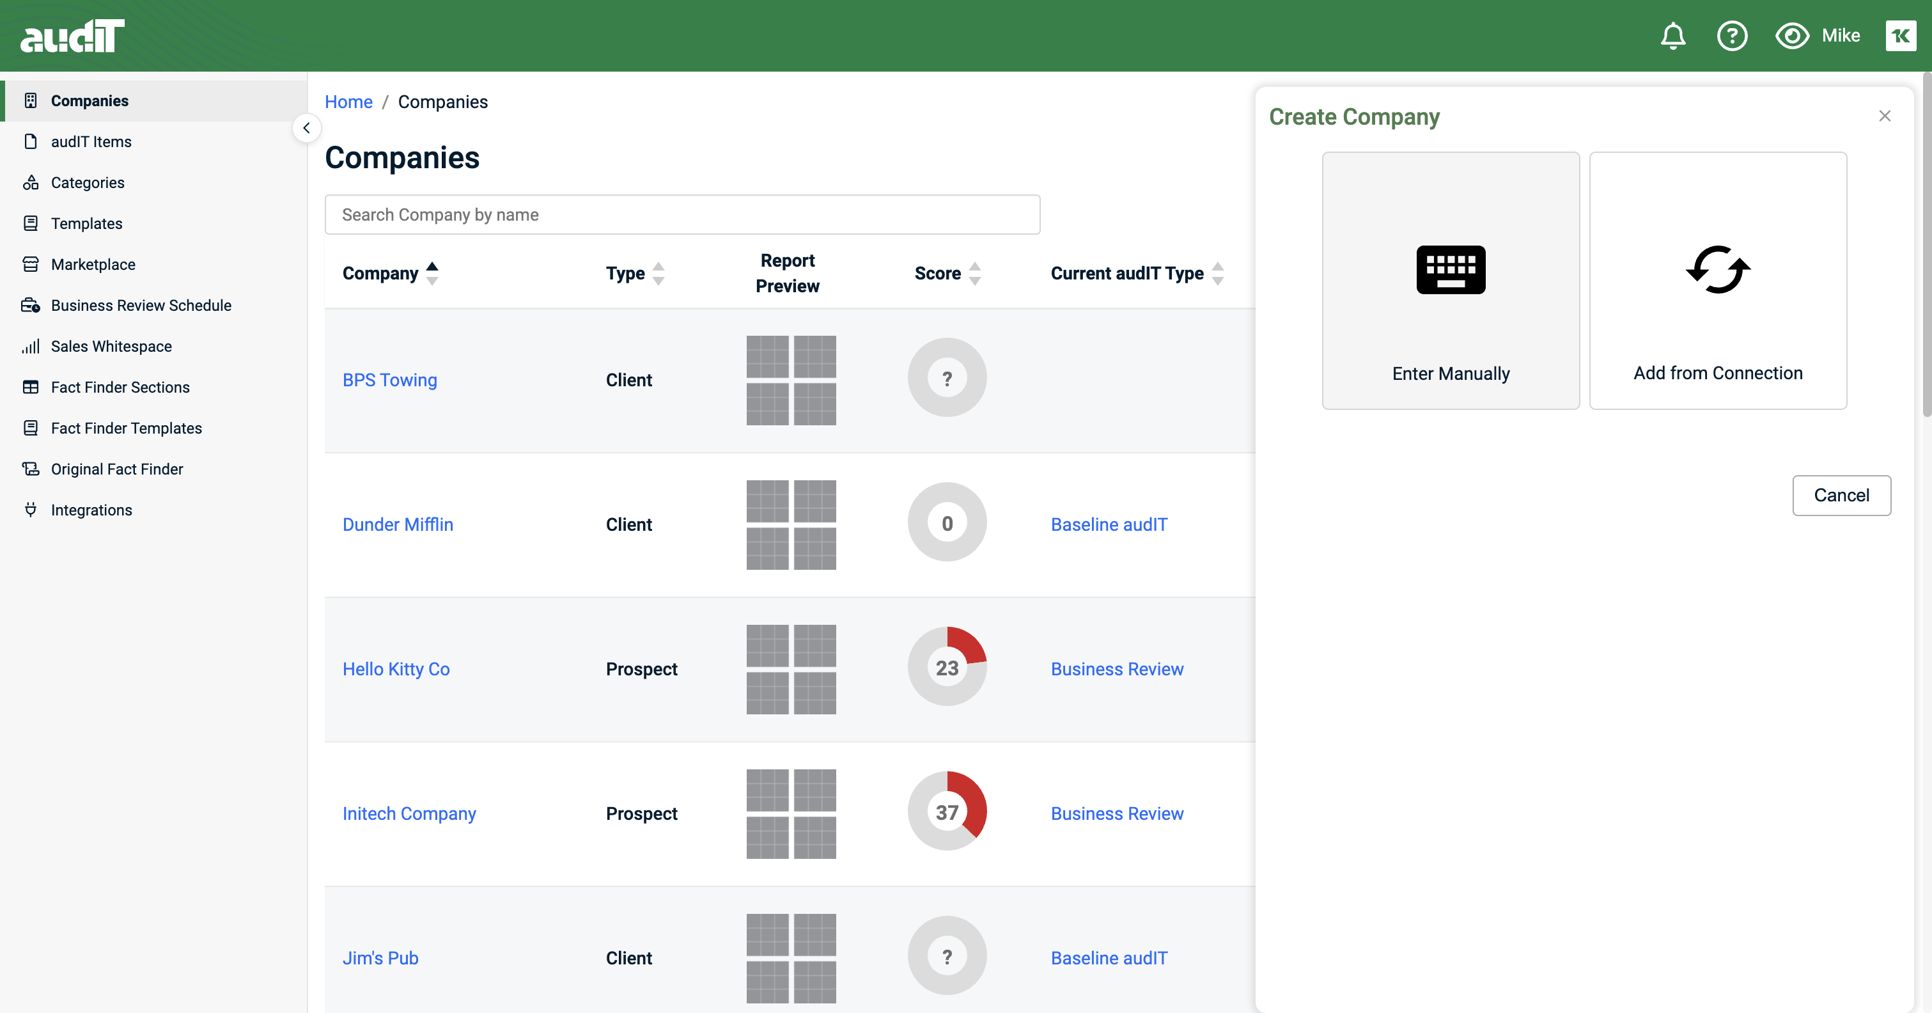Click Cancel in Create Company panel

click(1841, 495)
